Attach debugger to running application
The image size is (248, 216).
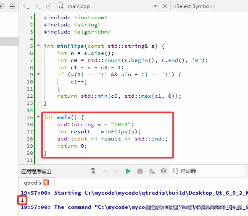coord(152,171)
